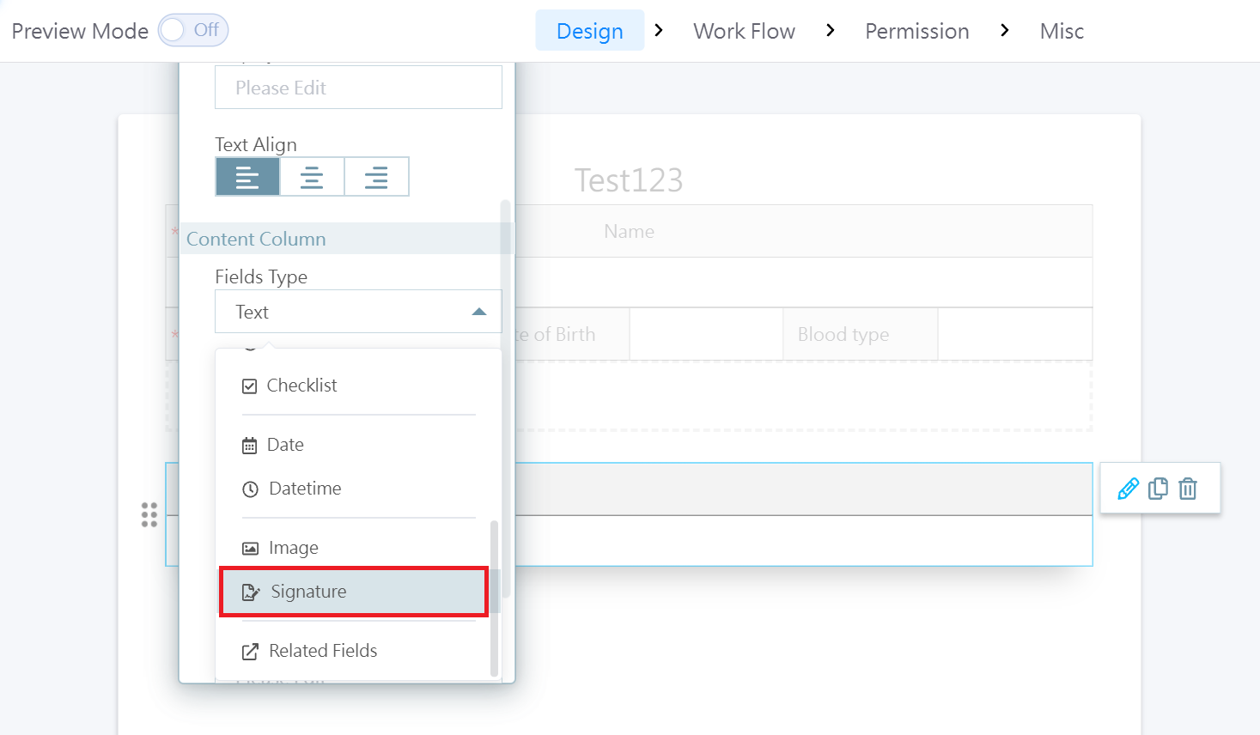Choose Checklist field type

pos(301,386)
